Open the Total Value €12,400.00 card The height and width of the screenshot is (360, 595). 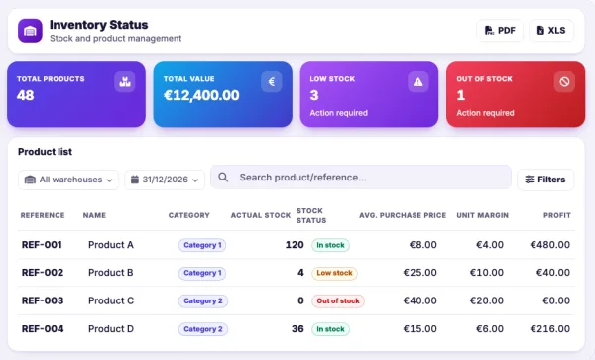(223, 94)
